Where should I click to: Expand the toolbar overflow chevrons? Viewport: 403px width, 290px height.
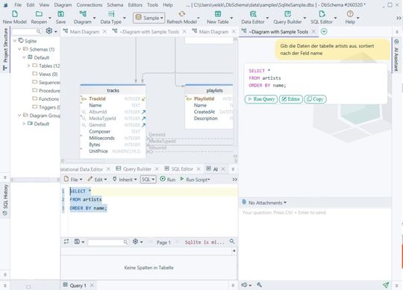399,18
